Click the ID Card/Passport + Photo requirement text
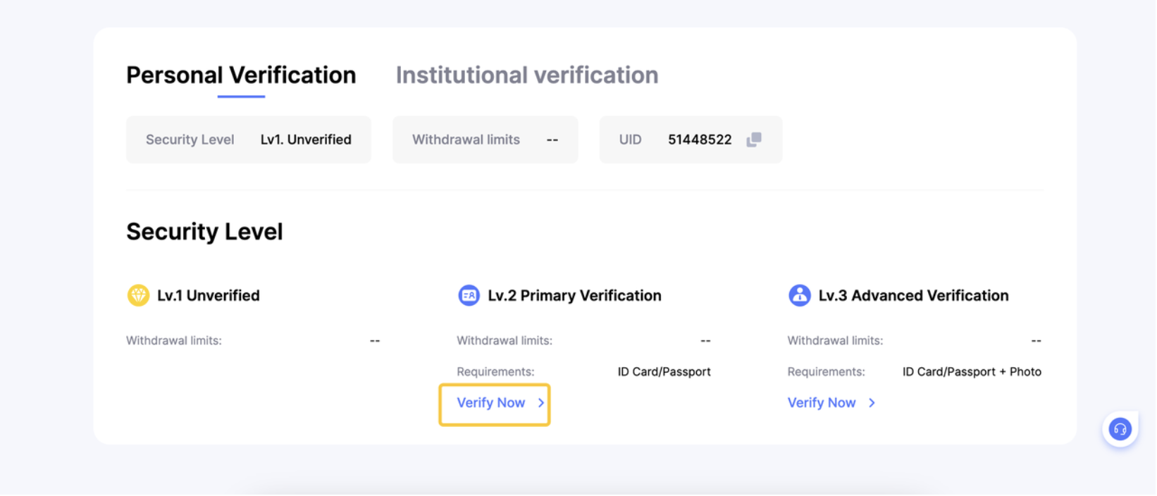The width and height of the screenshot is (1157, 496). point(972,372)
